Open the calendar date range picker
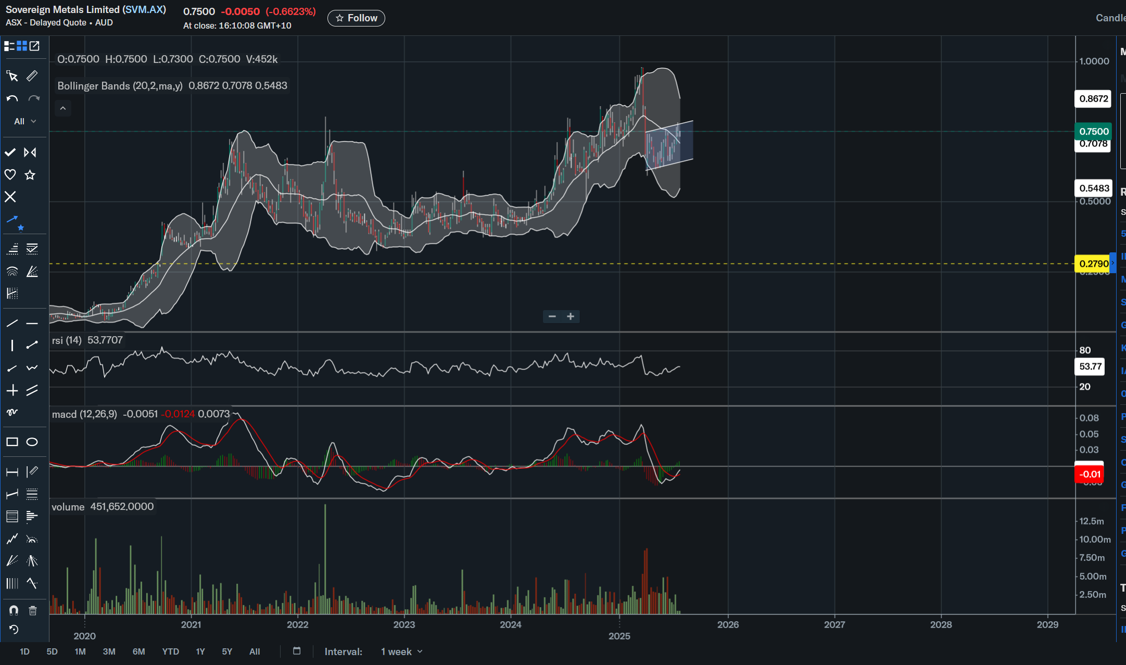 (x=297, y=651)
